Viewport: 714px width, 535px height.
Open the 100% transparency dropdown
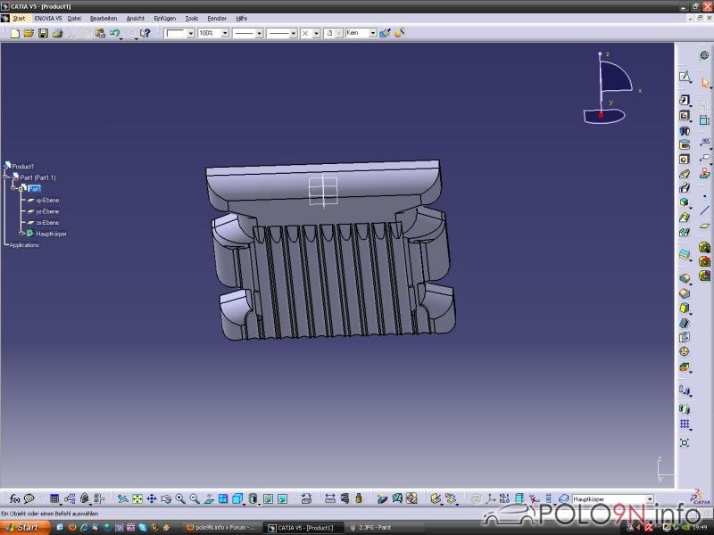click(224, 33)
